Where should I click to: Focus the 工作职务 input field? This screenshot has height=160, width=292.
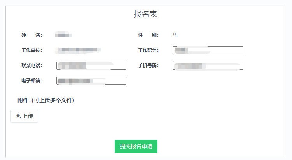click(208, 50)
